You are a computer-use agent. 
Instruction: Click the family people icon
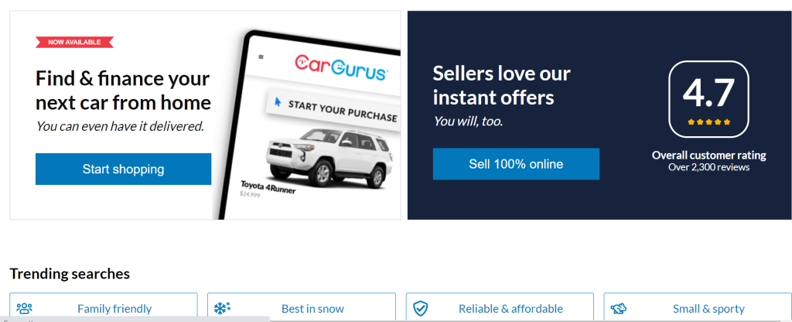coord(24,308)
